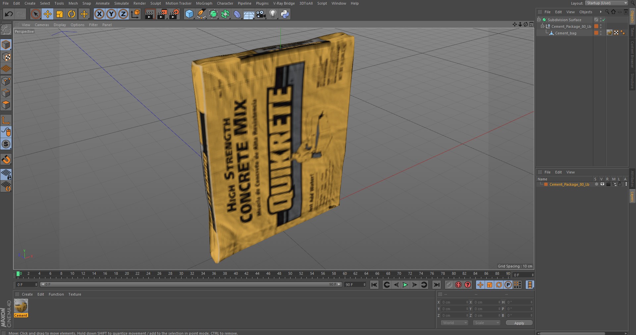Image resolution: width=636 pixels, height=335 pixels.
Task: Select the Live Selection tool
Action: [x=35, y=14]
